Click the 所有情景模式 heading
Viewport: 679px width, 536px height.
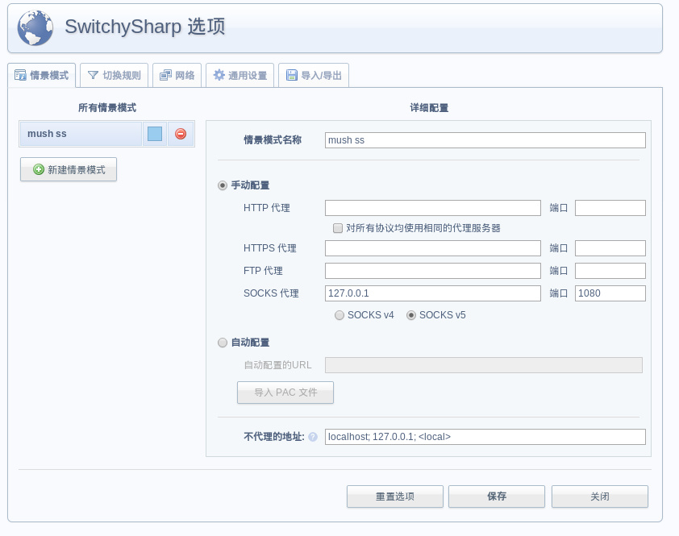pyautogui.click(x=107, y=108)
